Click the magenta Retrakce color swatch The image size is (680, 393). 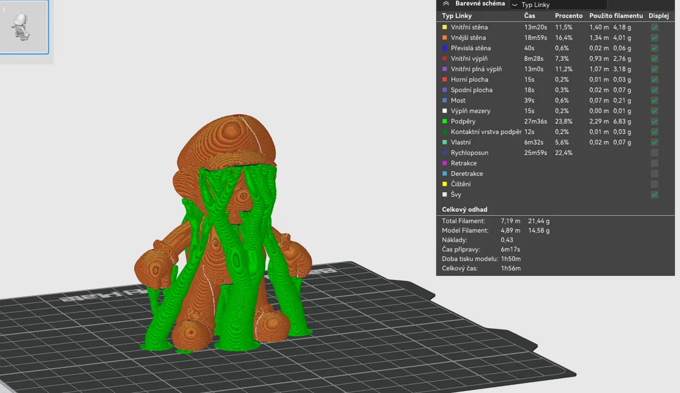pos(444,163)
